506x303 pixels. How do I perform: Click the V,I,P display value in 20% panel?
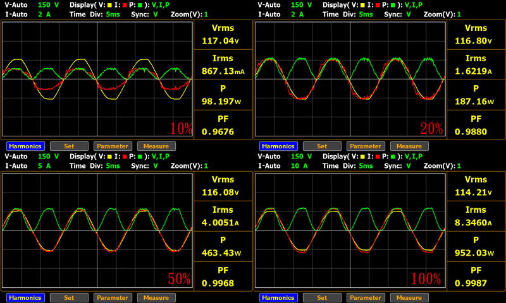[x=414, y=5]
